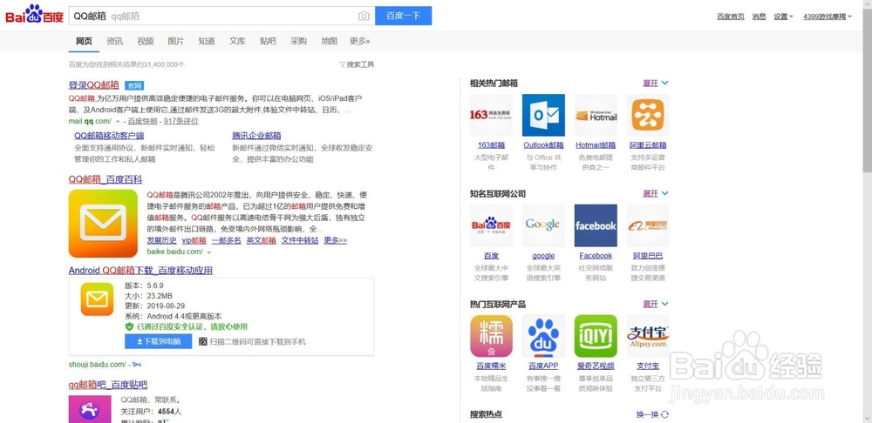Click the Facebook logo tile
The image size is (872, 423).
pos(596,225)
